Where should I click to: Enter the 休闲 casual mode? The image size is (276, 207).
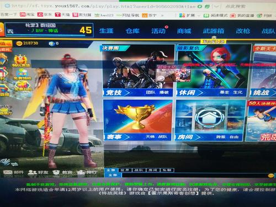[x=211, y=93]
